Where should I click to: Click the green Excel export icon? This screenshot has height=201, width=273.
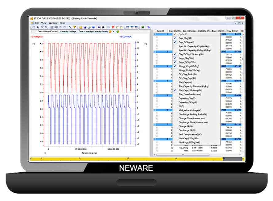pyautogui.click(x=143, y=27)
